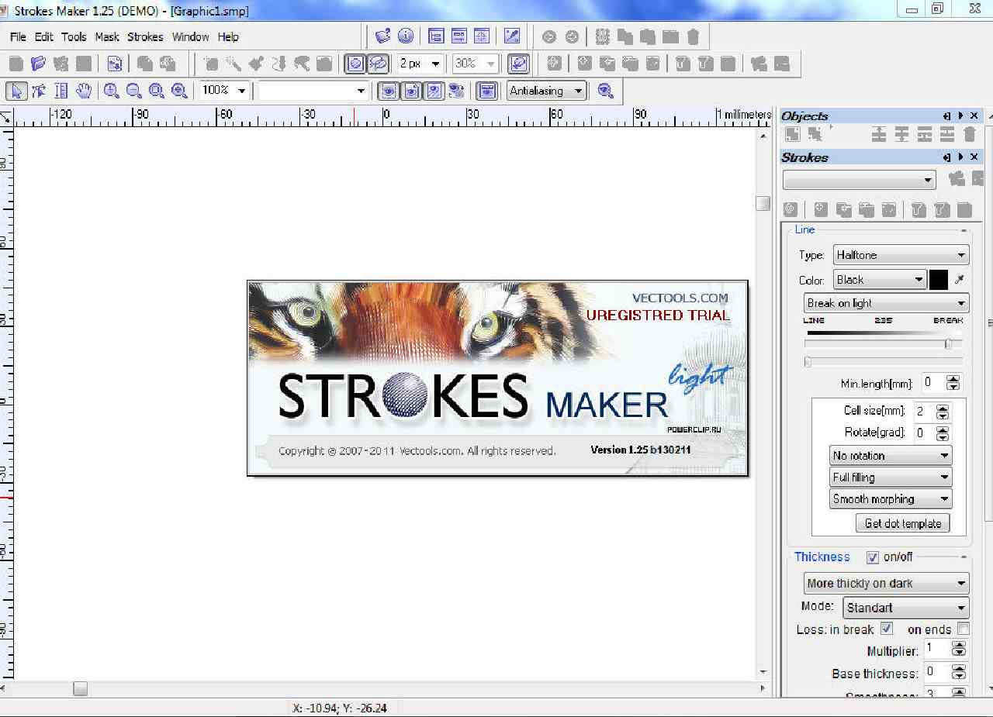Click the zoom out magnifier icon
Image resolution: width=993 pixels, height=717 pixels.
click(134, 91)
